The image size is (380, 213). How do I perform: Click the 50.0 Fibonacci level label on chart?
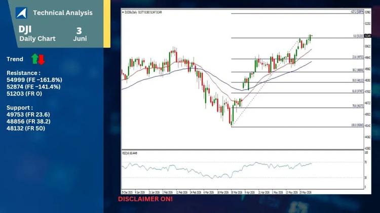click(358, 80)
